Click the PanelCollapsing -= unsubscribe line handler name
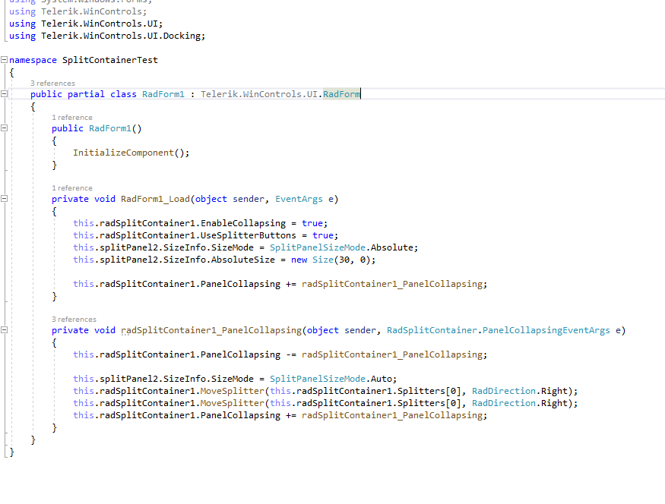The image size is (665, 504). click(x=392, y=354)
